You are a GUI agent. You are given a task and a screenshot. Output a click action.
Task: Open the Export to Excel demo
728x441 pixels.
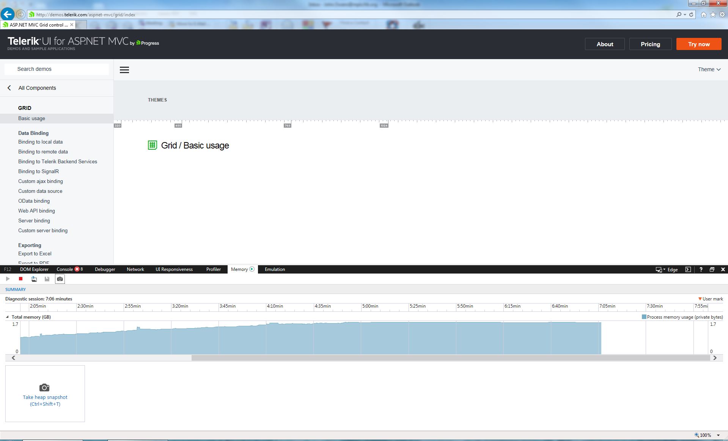[35, 253]
